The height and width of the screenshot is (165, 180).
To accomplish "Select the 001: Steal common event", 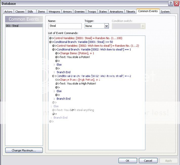I will click(24, 26).
